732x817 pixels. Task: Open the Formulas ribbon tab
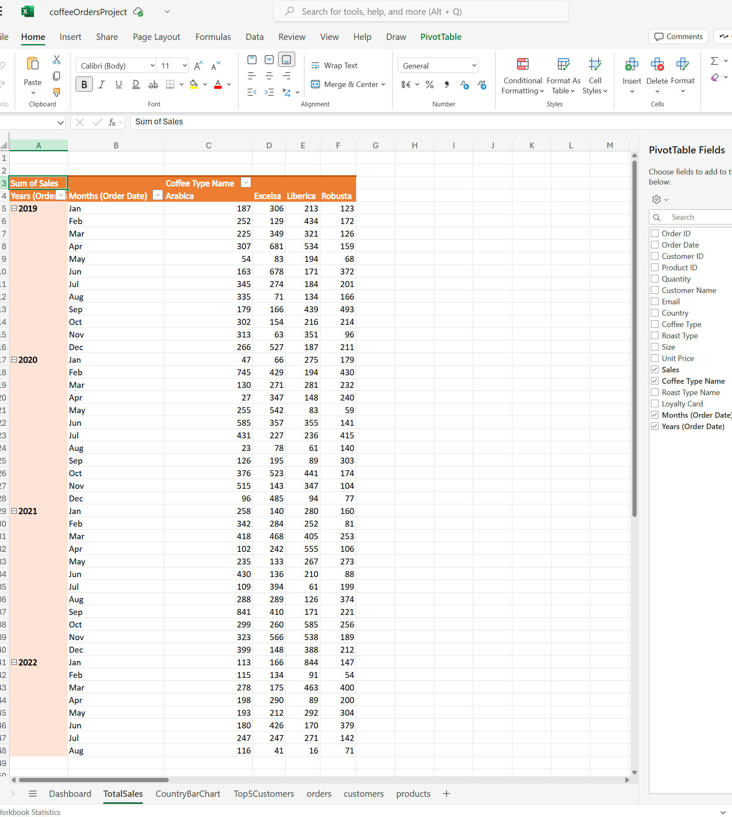pyautogui.click(x=213, y=37)
